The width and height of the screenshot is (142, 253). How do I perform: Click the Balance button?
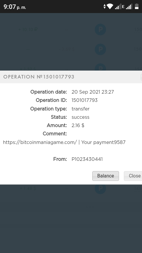106,176
